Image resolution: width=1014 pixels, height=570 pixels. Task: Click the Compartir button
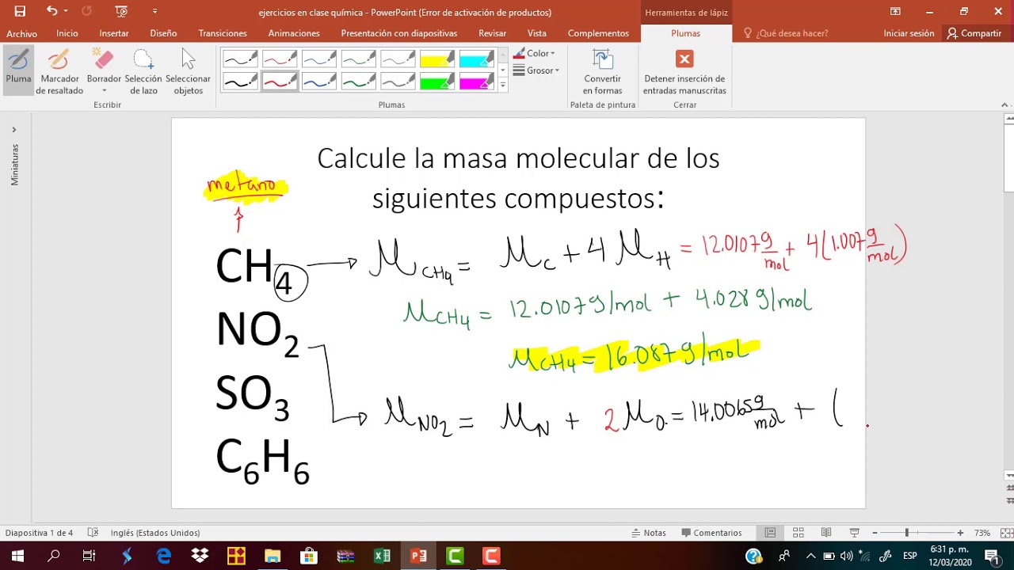click(x=974, y=33)
